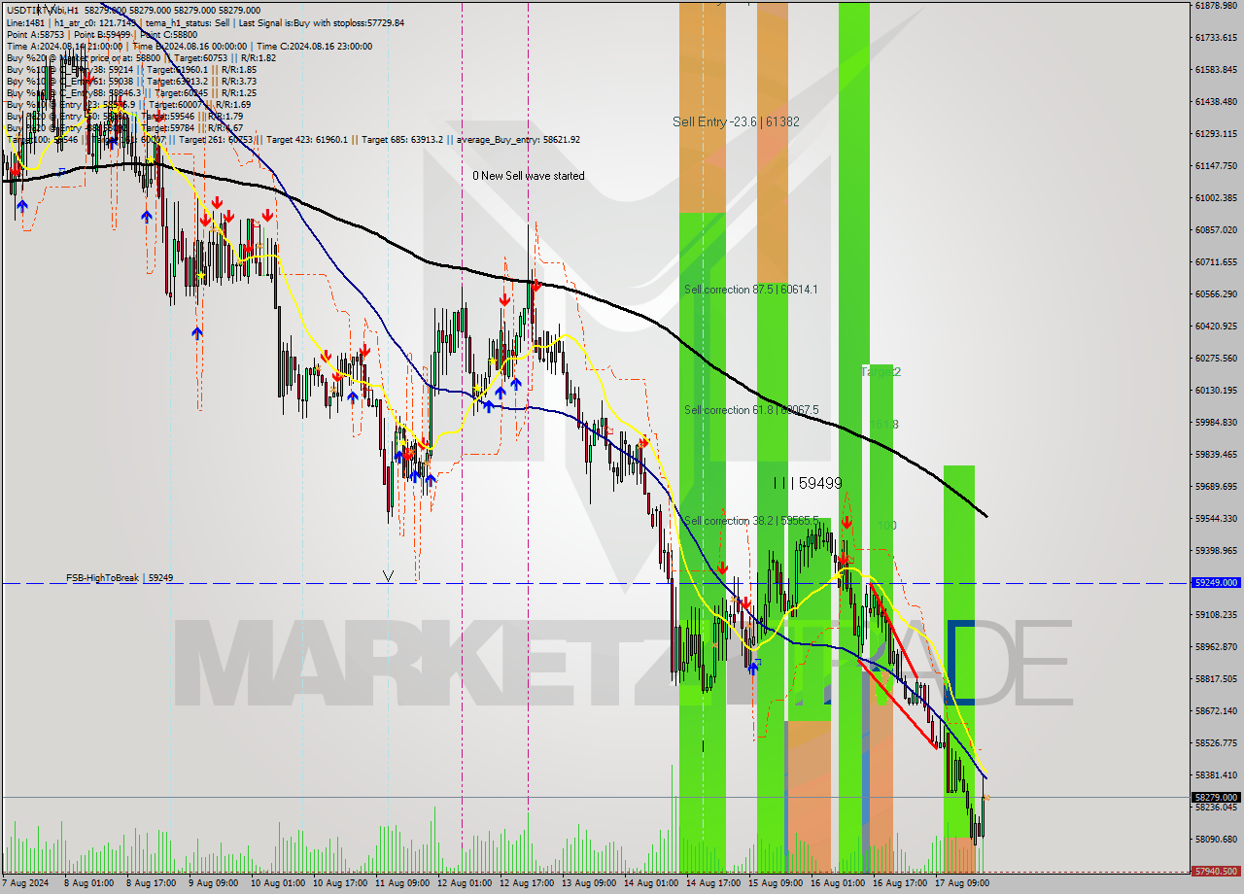The width and height of the screenshot is (1244, 894).
Task: Click the '17 Aug 09:00' time label
Action: coord(962,884)
